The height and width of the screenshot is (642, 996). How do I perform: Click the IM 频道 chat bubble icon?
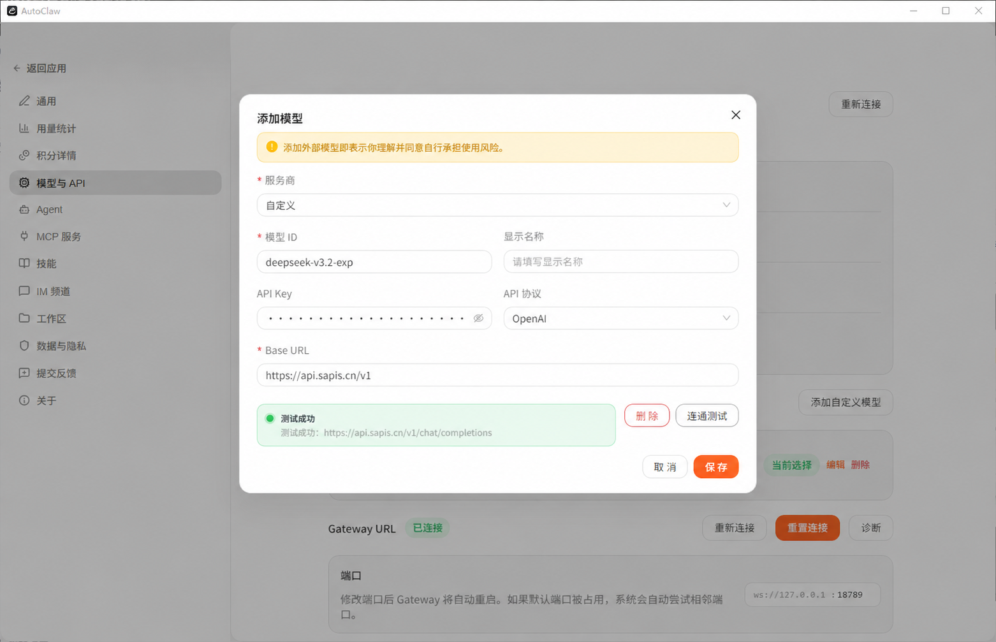(24, 291)
